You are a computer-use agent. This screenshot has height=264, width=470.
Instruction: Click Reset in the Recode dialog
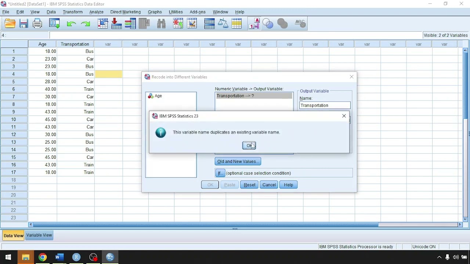click(250, 185)
